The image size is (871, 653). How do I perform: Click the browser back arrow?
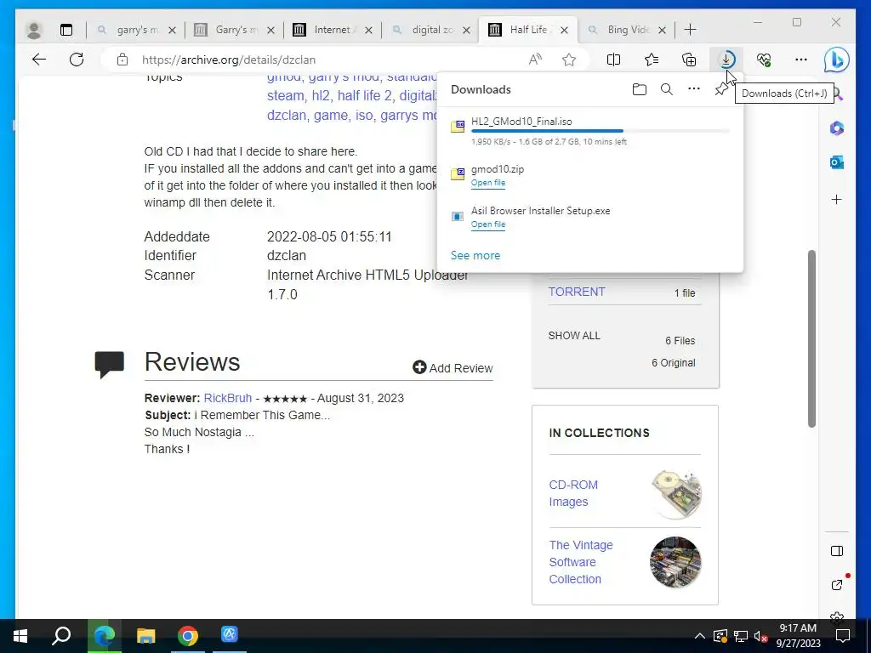[x=39, y=60]
